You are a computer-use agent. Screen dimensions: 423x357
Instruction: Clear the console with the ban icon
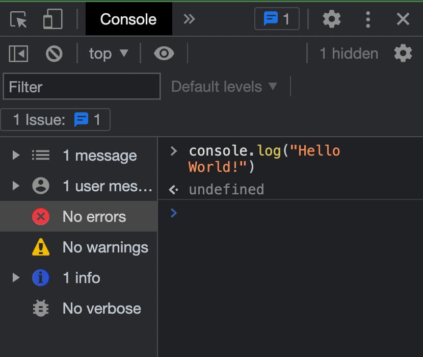(54, 54)
